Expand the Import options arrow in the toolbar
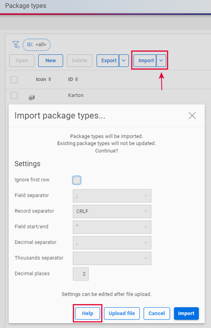 [x=161, y=60]
